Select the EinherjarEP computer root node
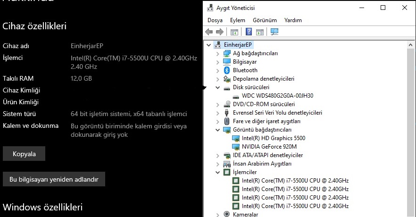Viewport: 416px width, 217px height. 238,44
